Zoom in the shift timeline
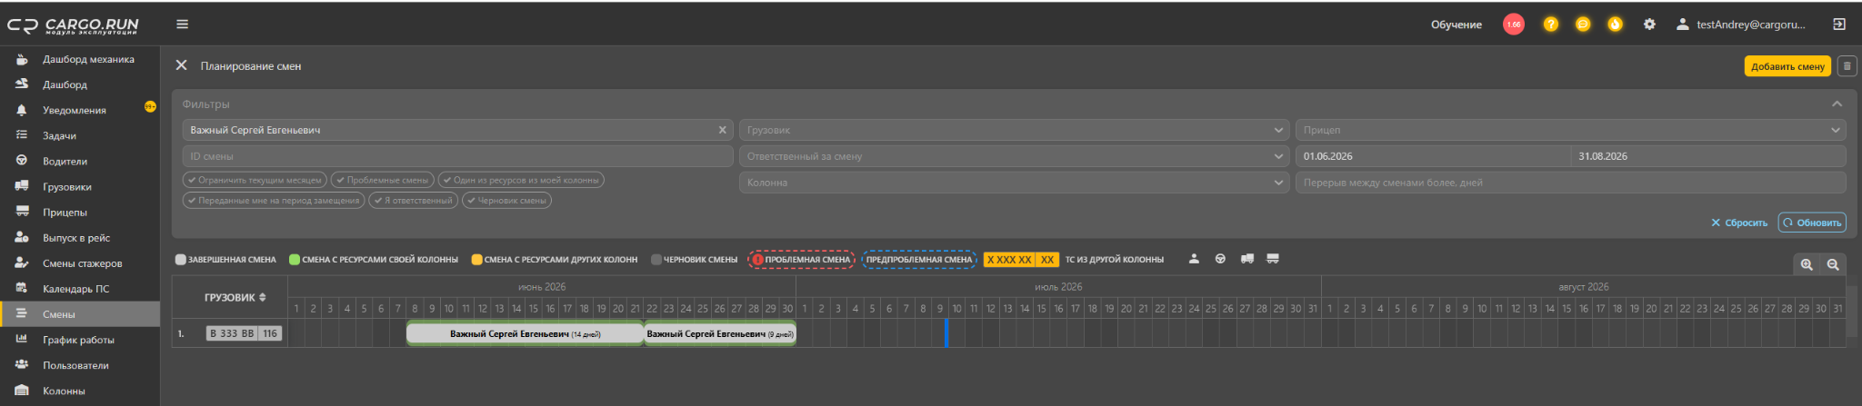This screenshot has width=1862, height=406. point(1807,264)
